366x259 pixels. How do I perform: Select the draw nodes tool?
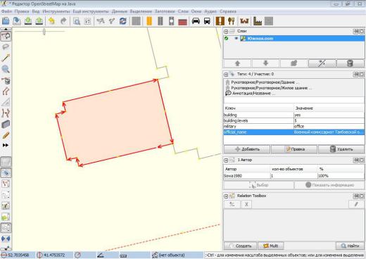tap(6, 58)
